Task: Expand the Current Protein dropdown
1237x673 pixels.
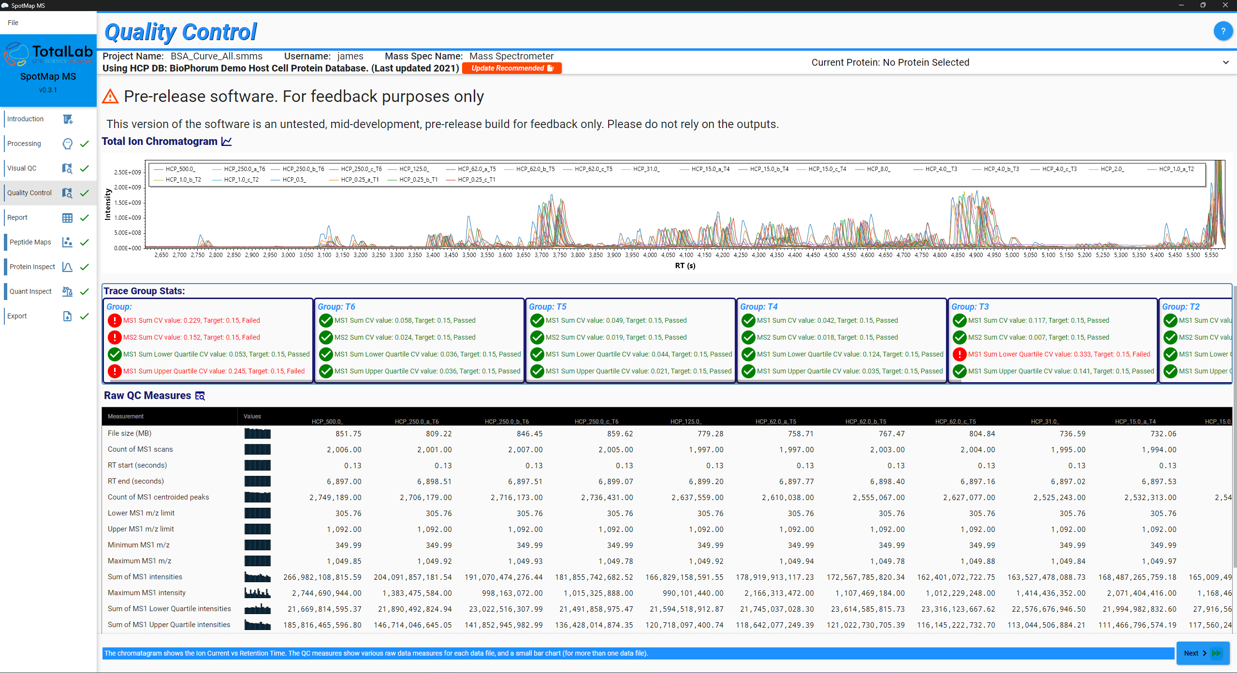Action: (1226, 62)
